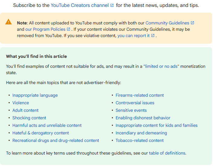Click external-link icon beside Community Guidelines
The image size is (214, 166).
[193, 23]
